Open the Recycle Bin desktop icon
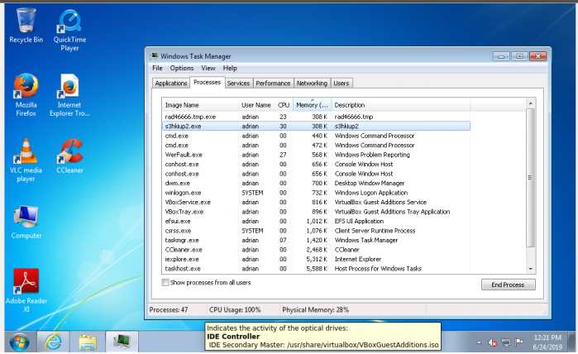The width and height of the screenshot is (578, 354). coord(26,25)
